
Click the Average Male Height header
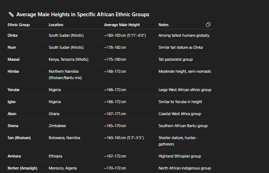pos(122,25)
